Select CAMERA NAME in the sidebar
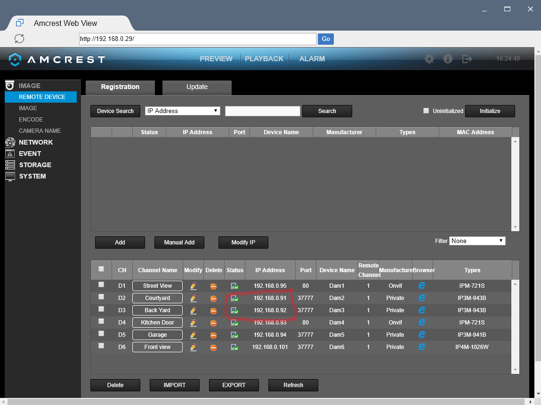Screen dimensions: 541x405 click(x=40, y=131)
